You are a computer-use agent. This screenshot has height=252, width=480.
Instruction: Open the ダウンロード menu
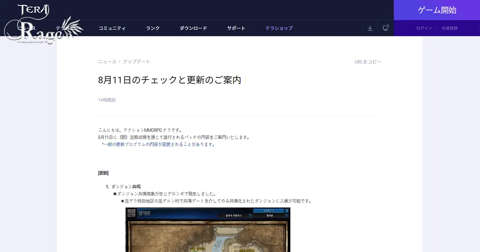click(x=193, y=28)
